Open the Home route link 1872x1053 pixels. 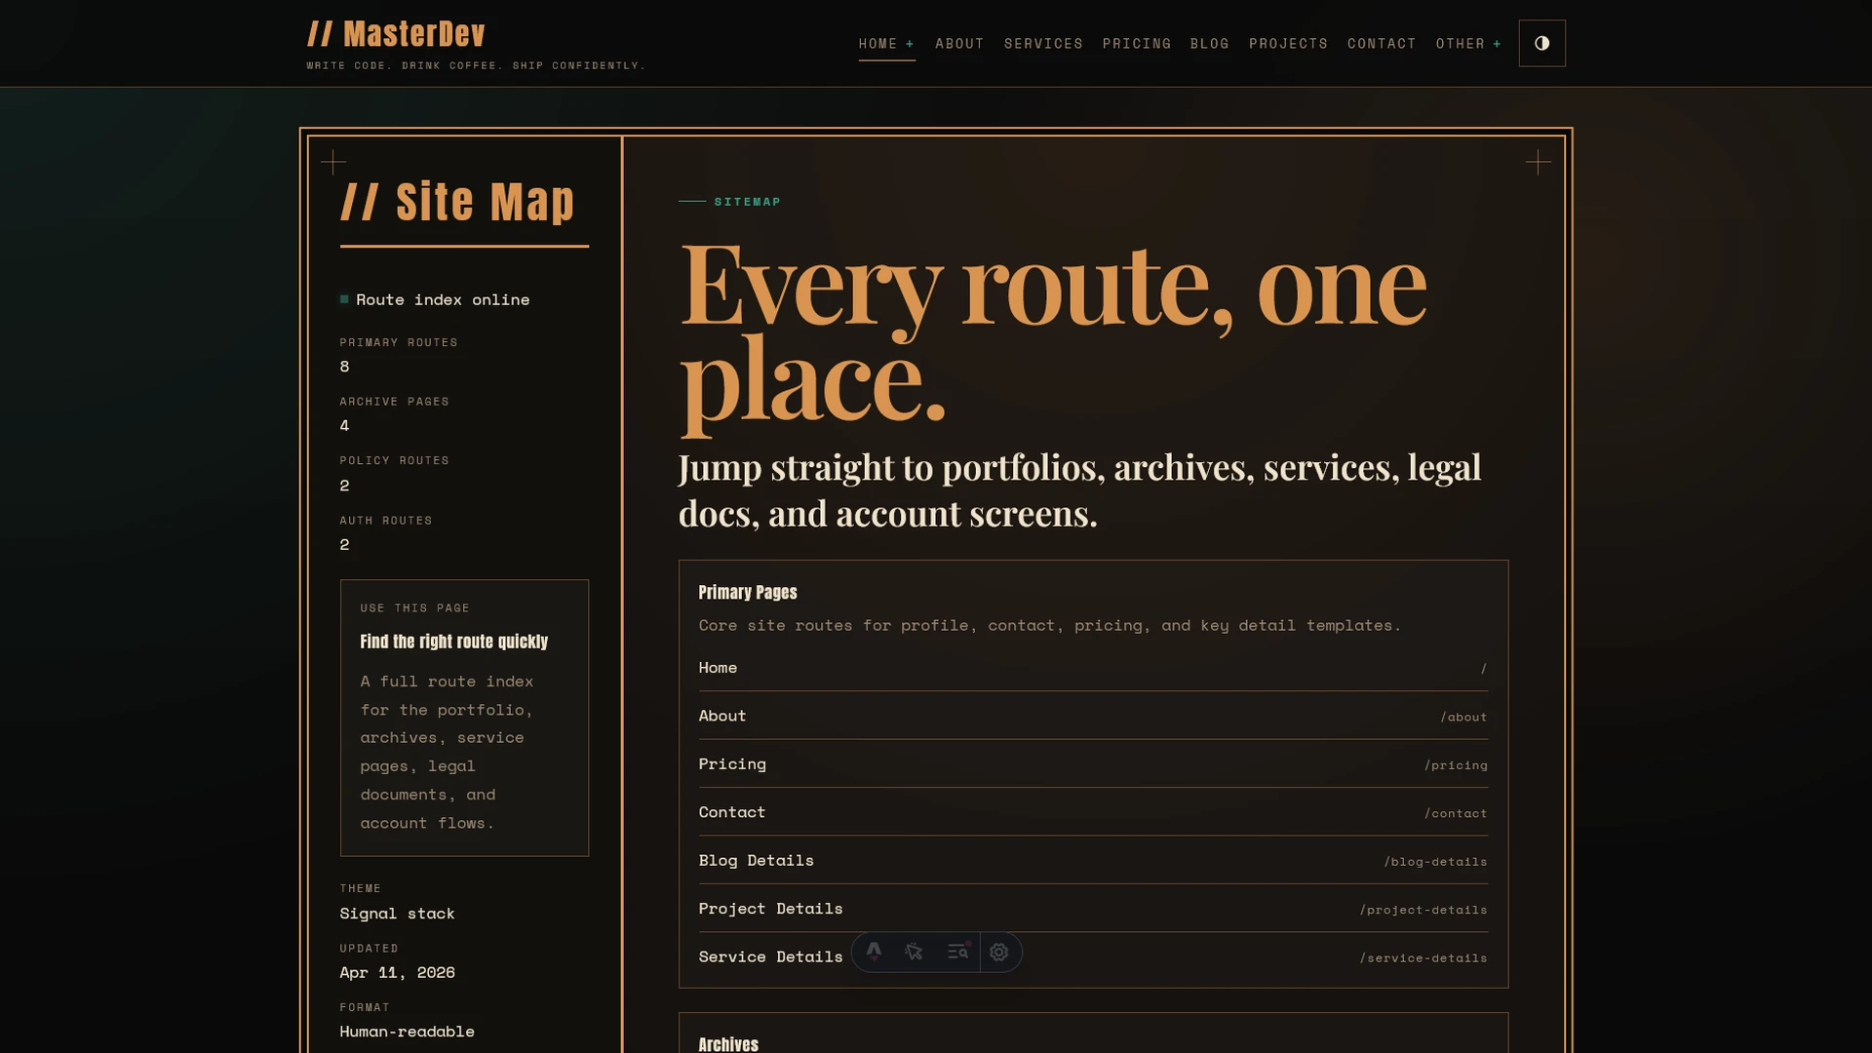[1093, 668]
